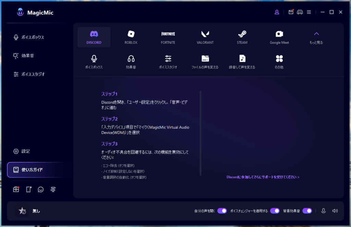
Task: Click the ステップ1 heading
Action: (109, 94)
